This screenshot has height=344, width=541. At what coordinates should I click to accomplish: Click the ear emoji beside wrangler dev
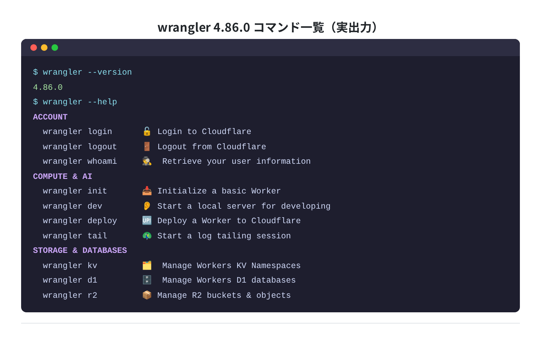(x=147, y=206)
